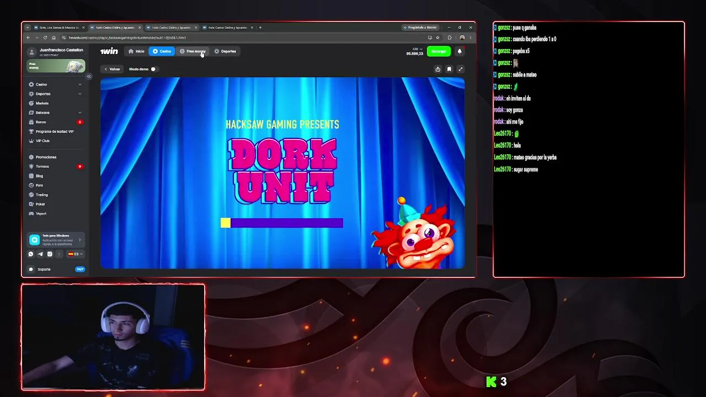The image size is (706, 397).
Task: Click the Dork Unit game loading bar
Action: pos(282,223)
